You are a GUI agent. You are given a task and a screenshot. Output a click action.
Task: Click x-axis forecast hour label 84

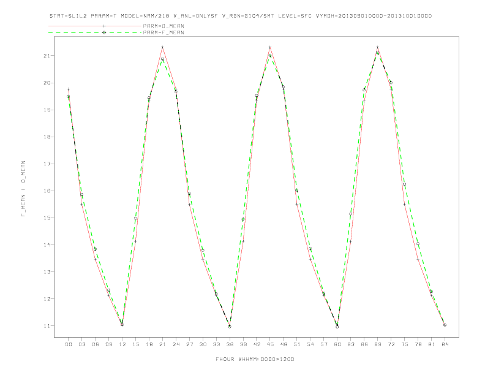click(445, 344)
